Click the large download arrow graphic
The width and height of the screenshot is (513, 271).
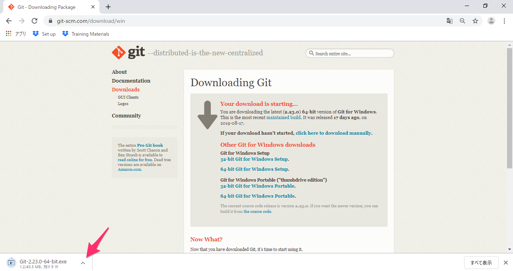click(207, 115)
